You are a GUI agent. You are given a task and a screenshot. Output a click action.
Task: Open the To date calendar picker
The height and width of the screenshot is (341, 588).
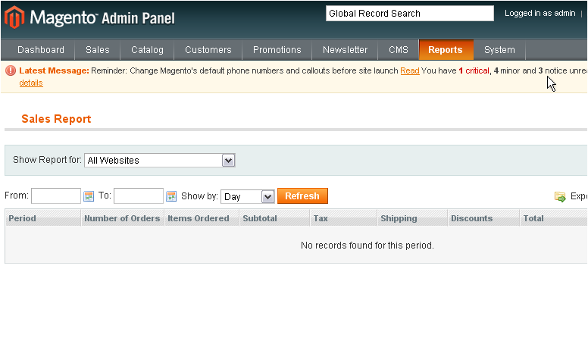pyautogui.click(x=171, y=196)
